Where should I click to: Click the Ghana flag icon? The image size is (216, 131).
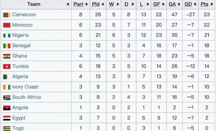pyautogui.click(x=7, y=56)
